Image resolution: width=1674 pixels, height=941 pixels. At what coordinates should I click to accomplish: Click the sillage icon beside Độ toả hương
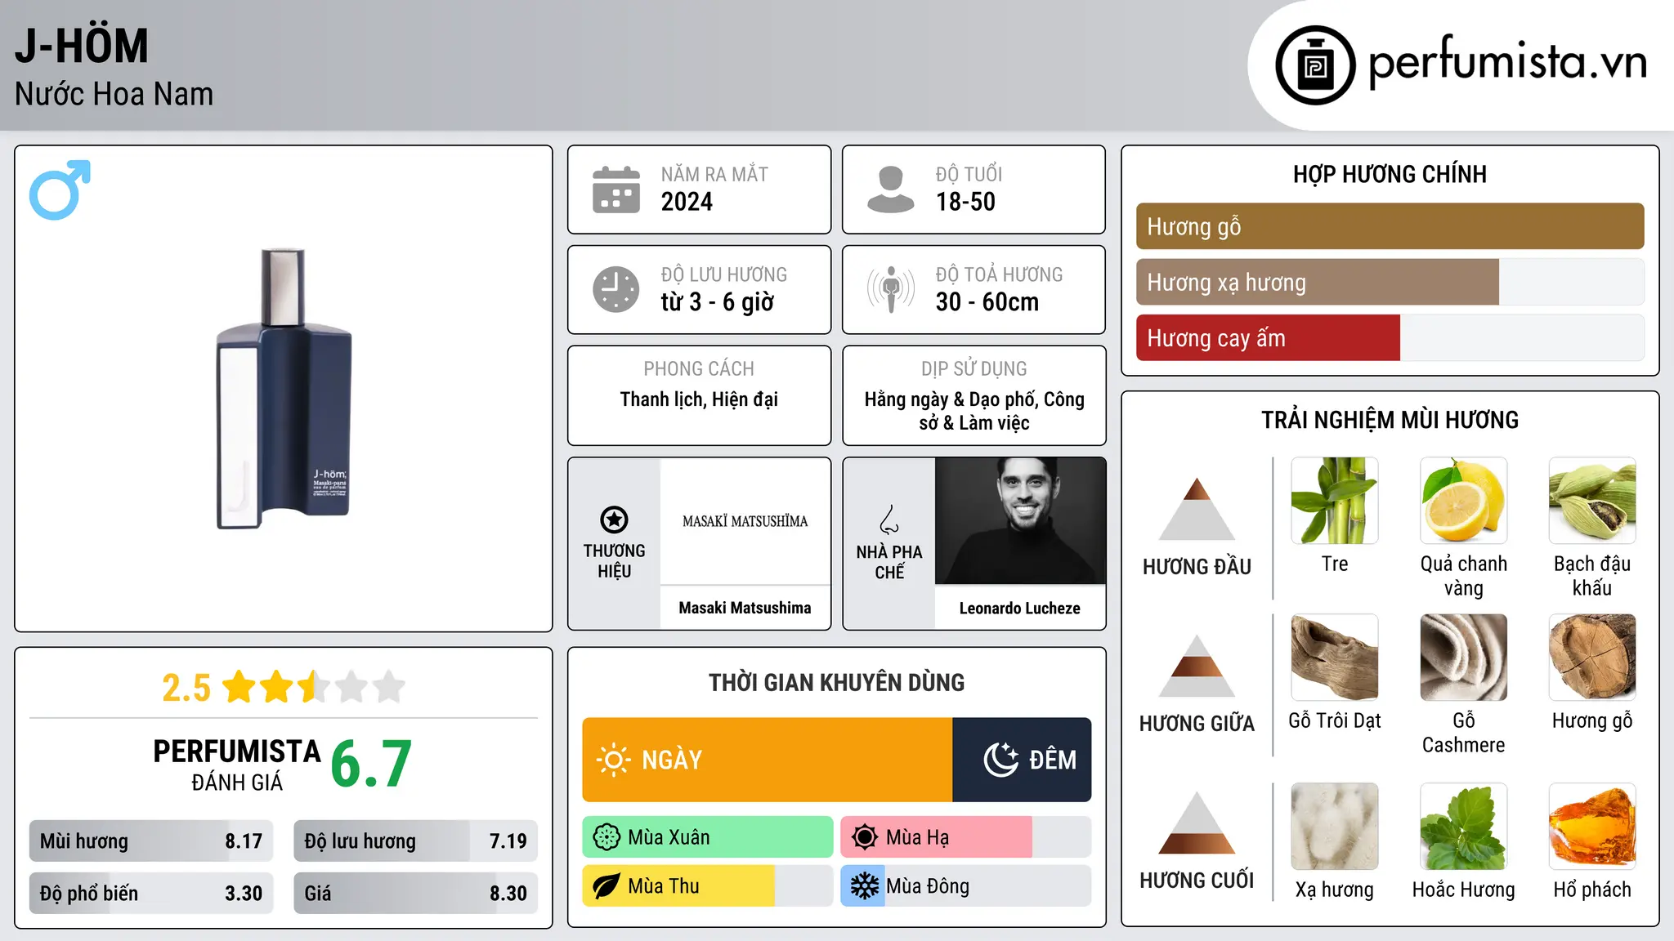[891, 289]
